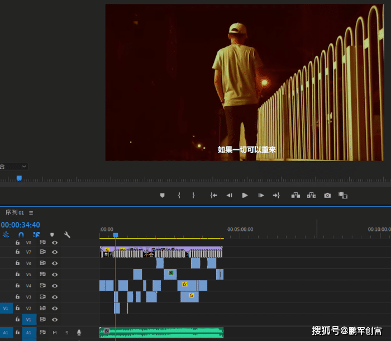Image resolution: width=391 pixels, height=341 pixels.
Task: Toggle the timeline Snap magnet icon
Action: click(21, 235)
